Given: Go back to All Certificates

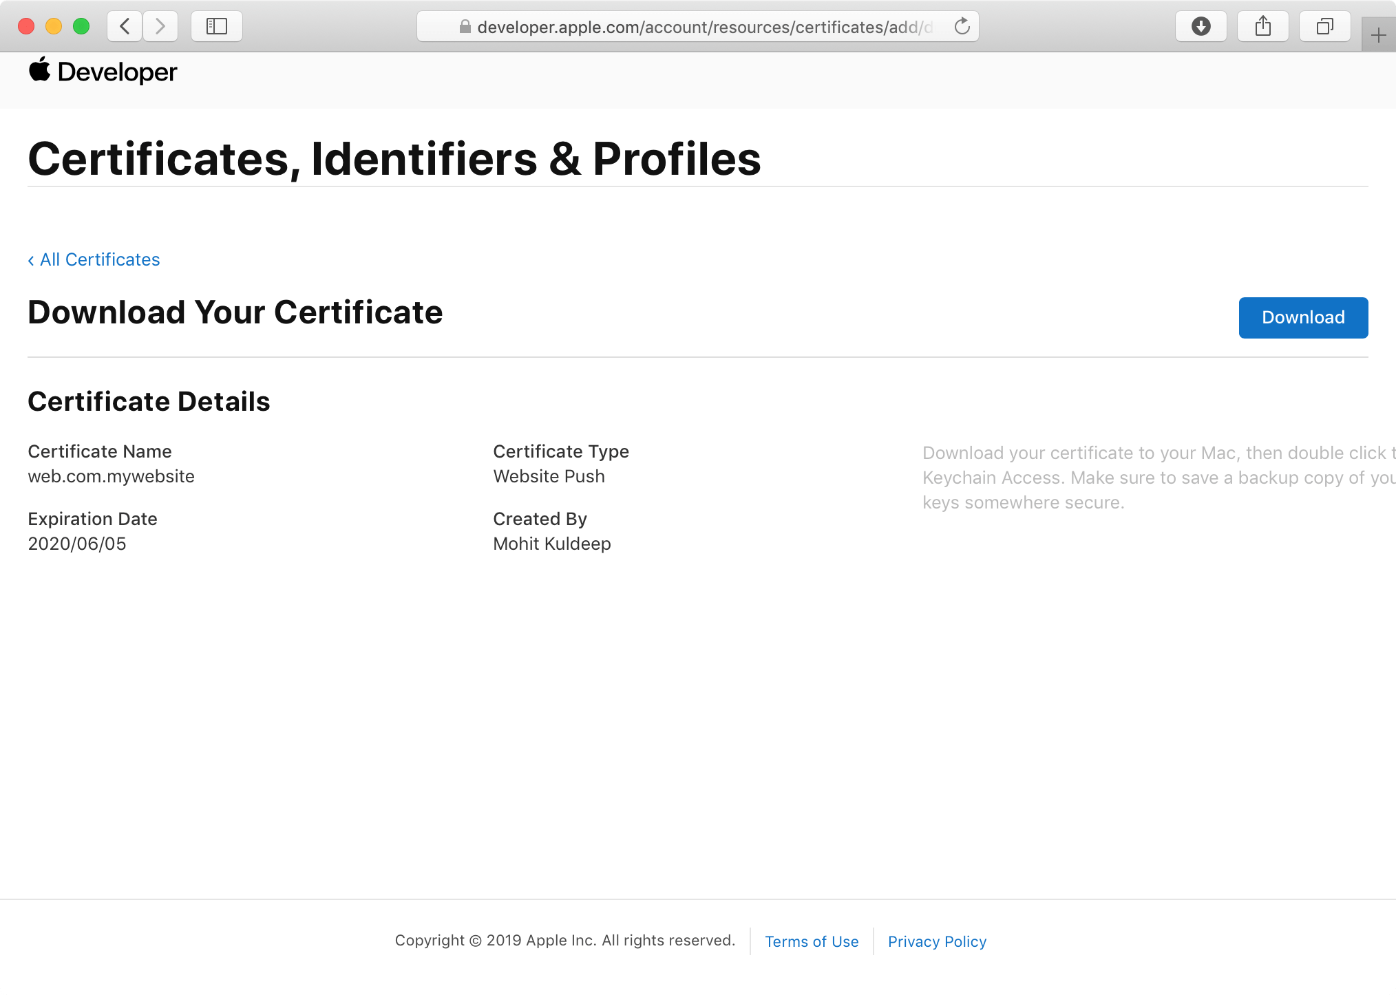Looking at the screenshot, I should click(94, 259).
